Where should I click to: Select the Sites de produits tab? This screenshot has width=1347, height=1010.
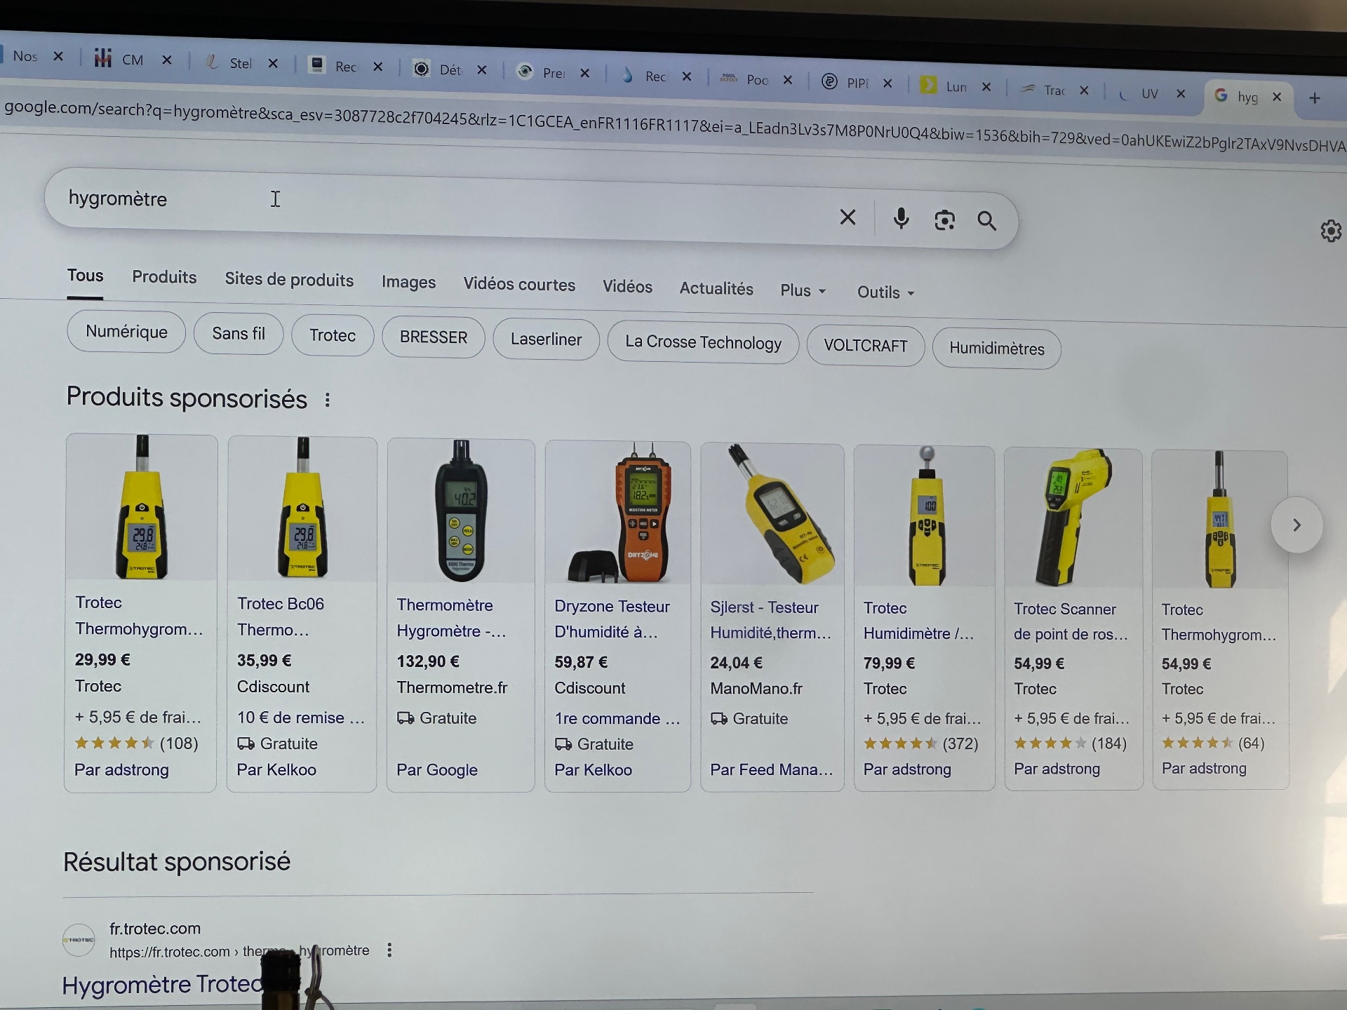tap(289, 279)
